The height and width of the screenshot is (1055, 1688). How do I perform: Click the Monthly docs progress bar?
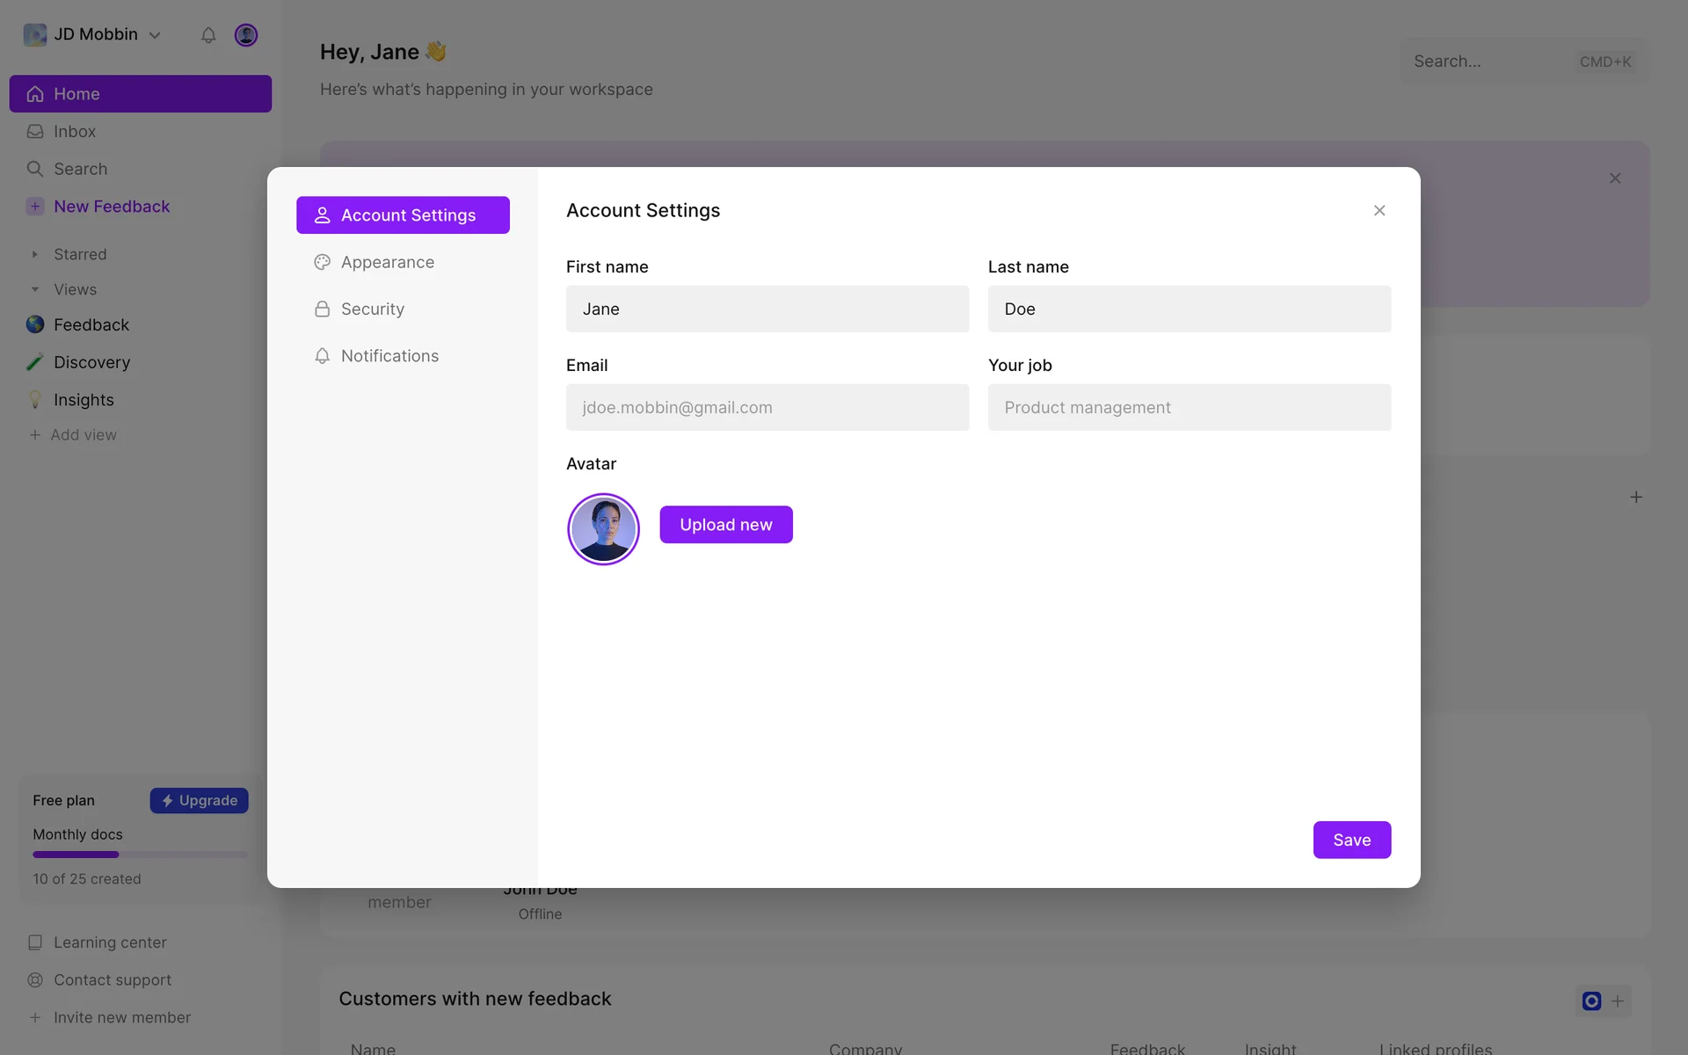(140, 855)
